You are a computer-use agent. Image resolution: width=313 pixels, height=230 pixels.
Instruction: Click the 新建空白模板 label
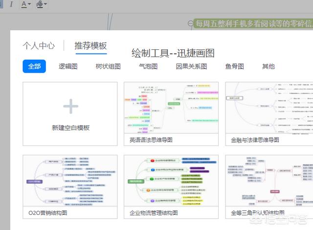tap(70, 127)
